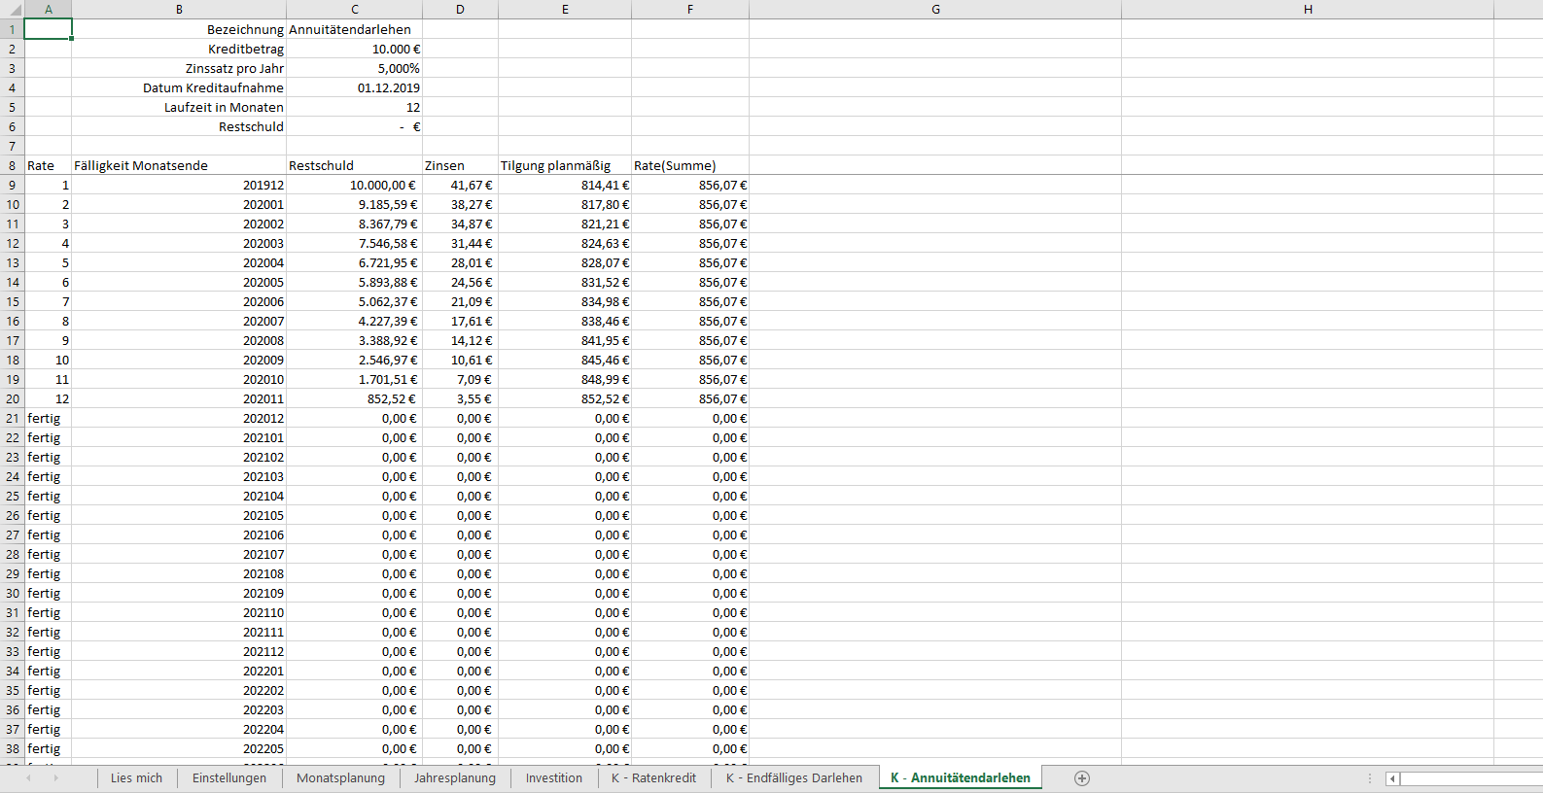Select the Zinssatz cell showing 5,000%
This screenshot has height=793, width=1543.
coord(354,68)
